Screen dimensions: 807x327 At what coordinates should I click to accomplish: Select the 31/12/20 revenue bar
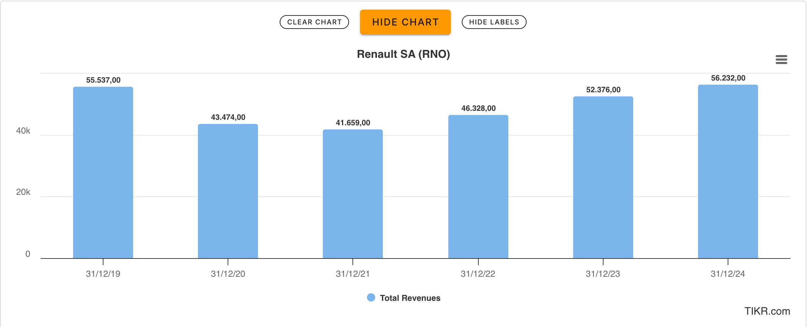click(x=228, y=191)
